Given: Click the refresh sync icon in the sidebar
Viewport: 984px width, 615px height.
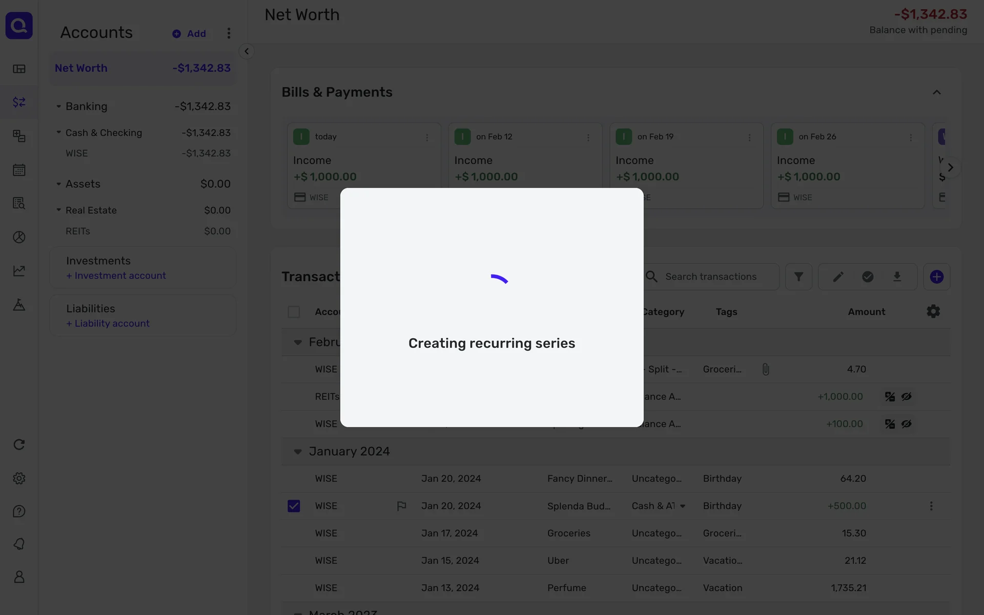Looking at the screenshot, I should (x=19, y=445).
